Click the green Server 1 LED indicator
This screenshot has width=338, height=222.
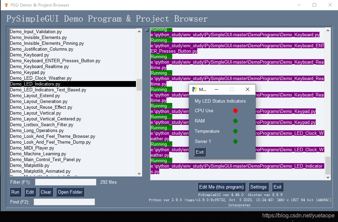(235, 142)
